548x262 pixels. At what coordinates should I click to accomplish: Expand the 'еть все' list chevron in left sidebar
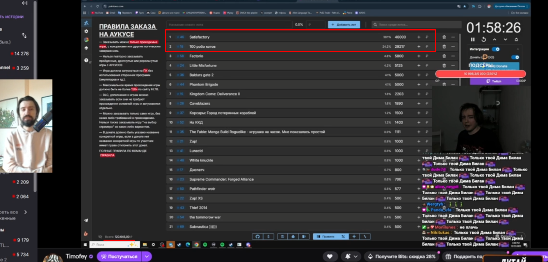coord(26,212)
